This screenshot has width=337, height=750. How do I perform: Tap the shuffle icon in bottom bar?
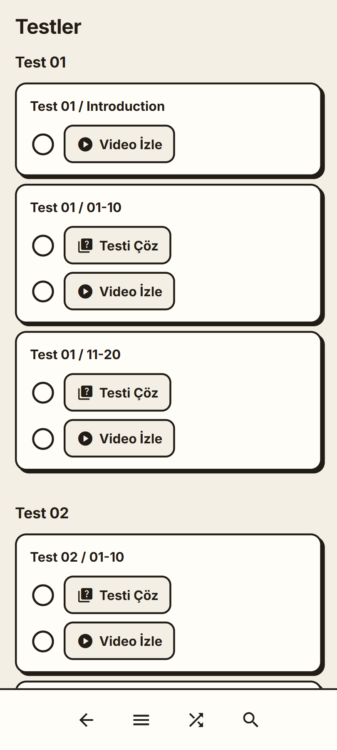click(x=196, y=720)
